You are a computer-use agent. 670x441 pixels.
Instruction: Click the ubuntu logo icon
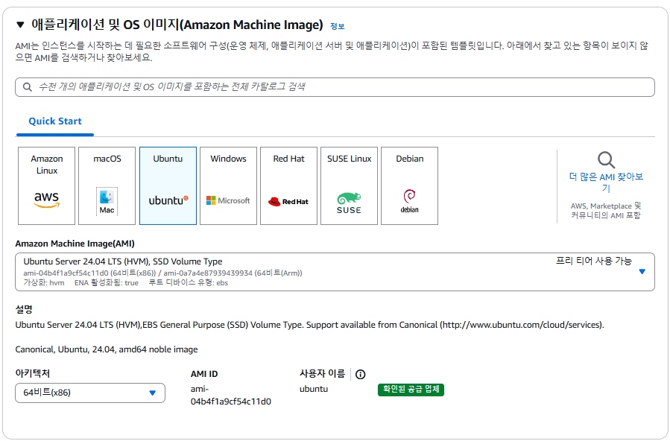[x=168, y=200]
